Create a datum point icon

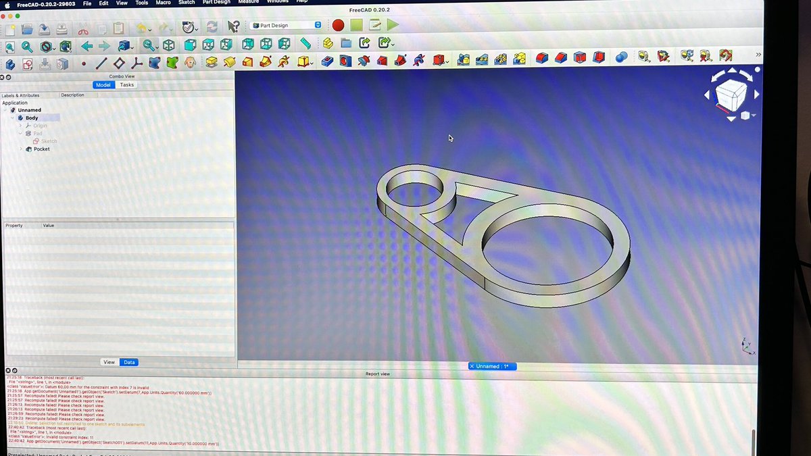tap(84, 64)
